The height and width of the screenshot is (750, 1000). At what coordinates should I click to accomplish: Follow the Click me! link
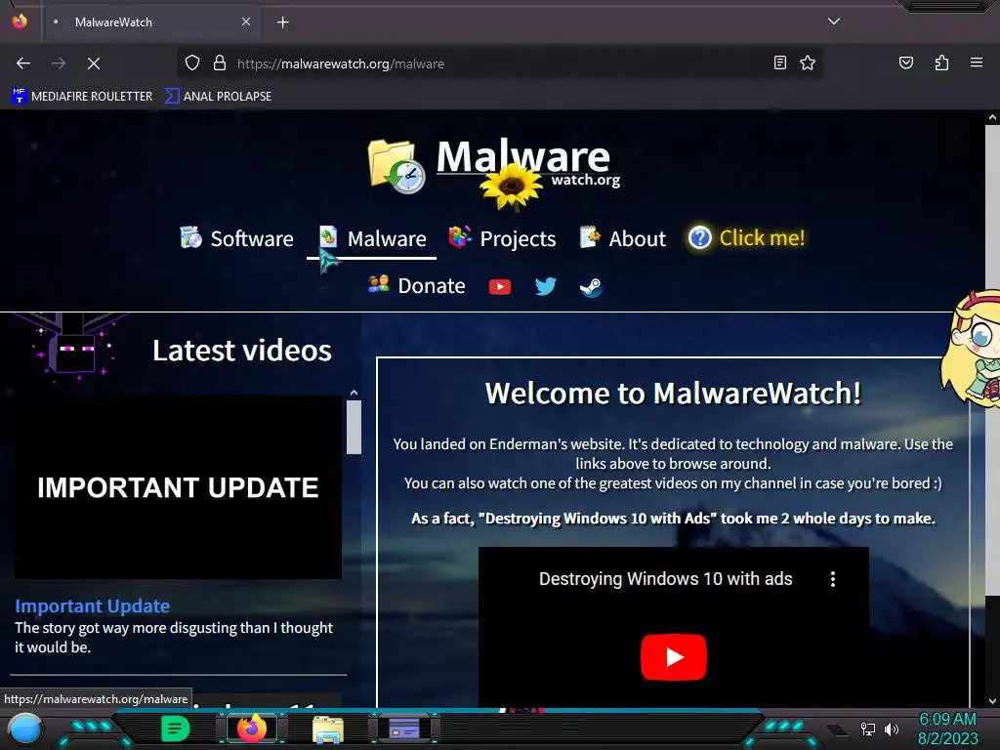[746, 238]
